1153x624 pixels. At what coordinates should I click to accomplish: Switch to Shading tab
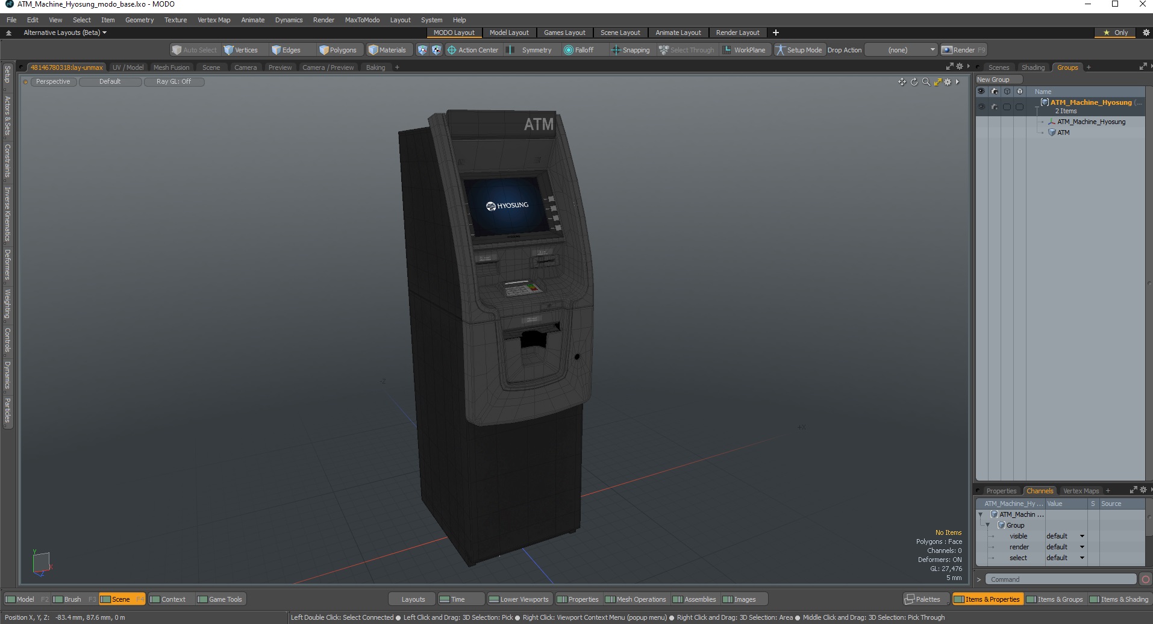(1033, 67)
